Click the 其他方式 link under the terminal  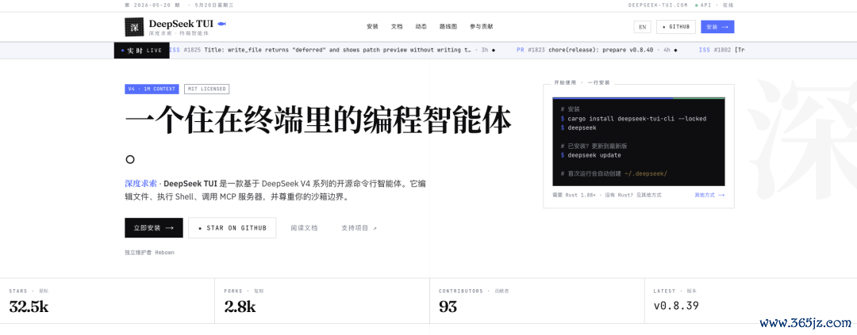point(709,195)
